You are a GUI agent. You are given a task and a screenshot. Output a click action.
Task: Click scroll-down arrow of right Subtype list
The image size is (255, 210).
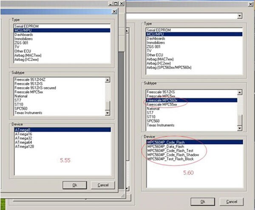point(239,128)
